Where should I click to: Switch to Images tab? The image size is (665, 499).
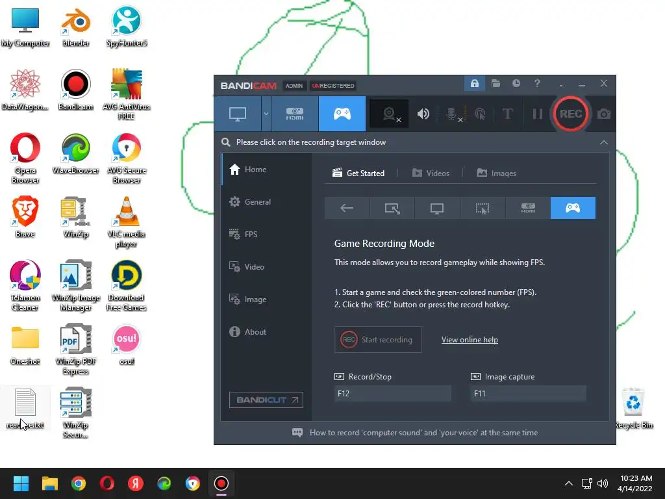497,173
